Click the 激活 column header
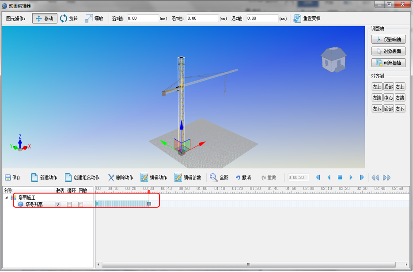The width and height of the screenshot is (413, 272). (60, 190)
